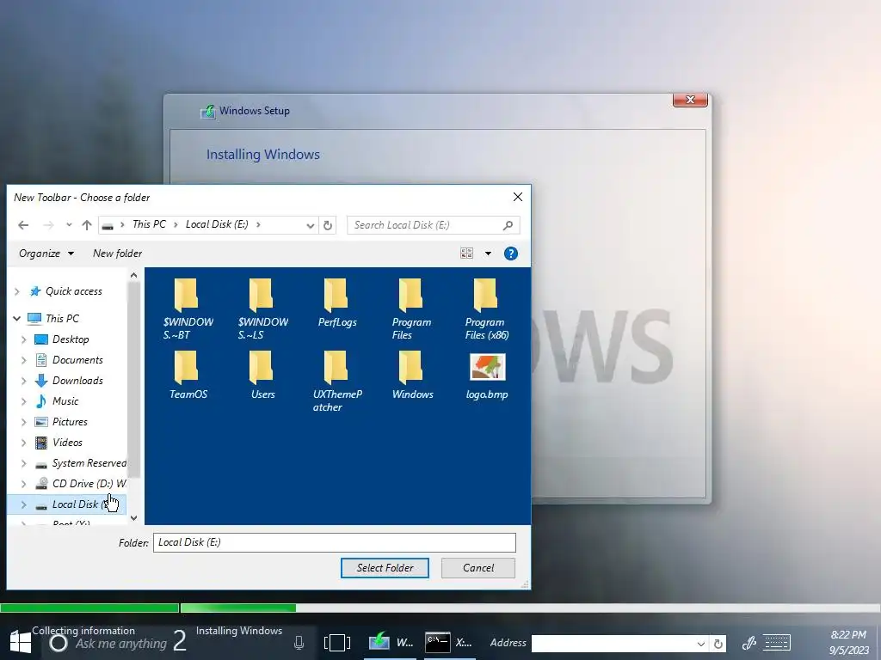The image size is (881, 660).
Task: Close the New Toolbar dialog
Action: point(517,197)
